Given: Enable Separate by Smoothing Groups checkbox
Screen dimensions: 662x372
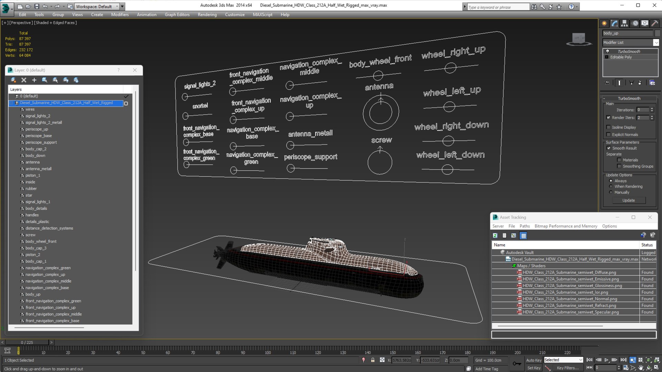Looking at the screenshot, I should [x=619, y=166].
